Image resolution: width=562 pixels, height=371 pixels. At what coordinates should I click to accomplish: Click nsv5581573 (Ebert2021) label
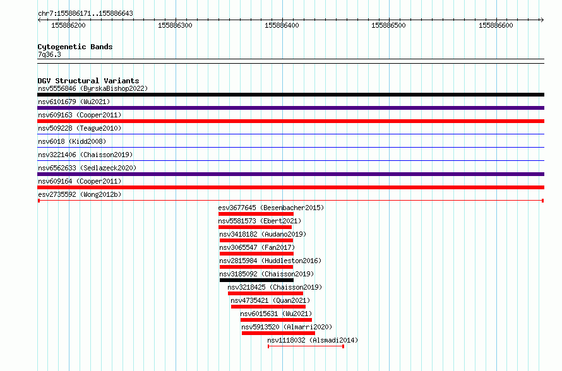(260, 221)
